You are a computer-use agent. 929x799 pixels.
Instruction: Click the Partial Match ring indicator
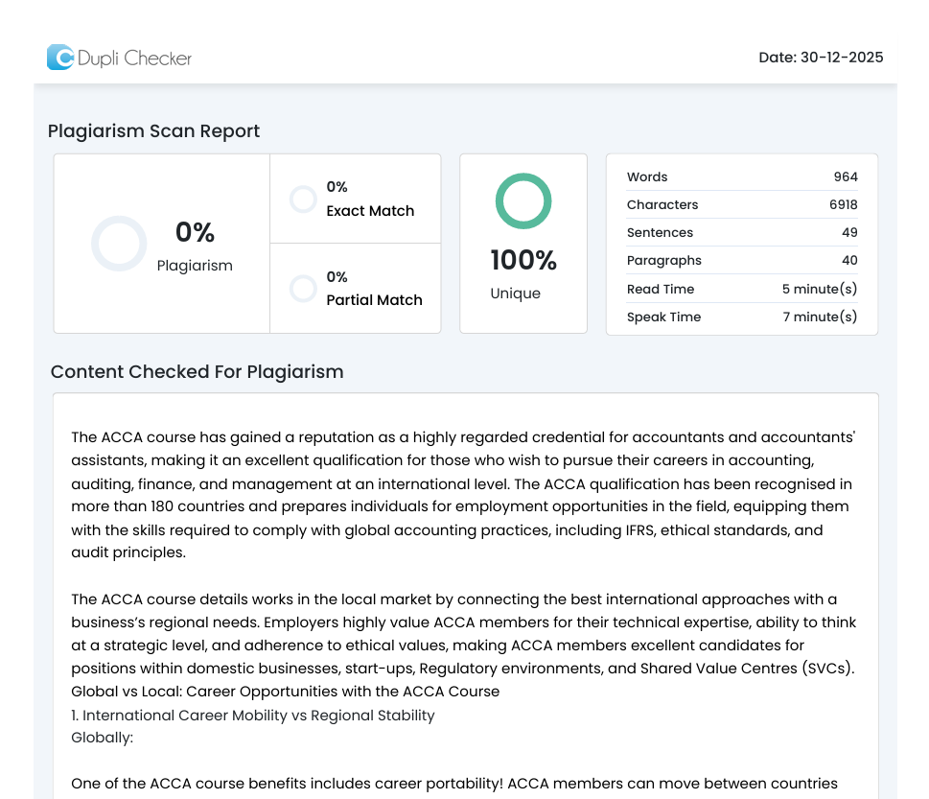303,289
